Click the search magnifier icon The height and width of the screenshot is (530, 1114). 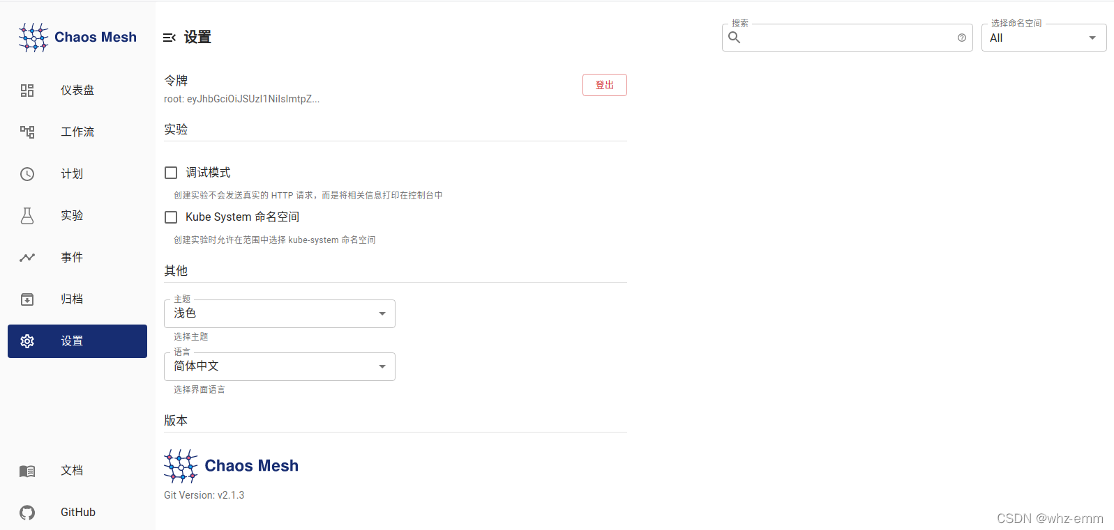(735, 38)
